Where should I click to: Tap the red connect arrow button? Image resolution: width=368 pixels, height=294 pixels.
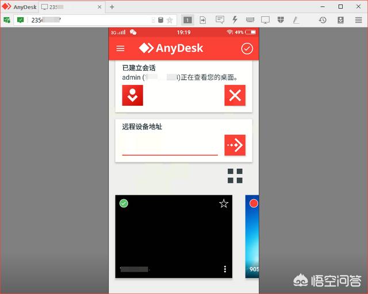pyautogui.click(x=235, y=145)
